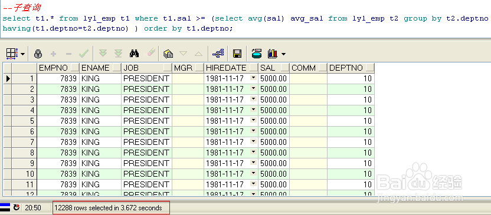Select row number 10 in the grid
491x215 pixels.
click(x=24, y=174)
